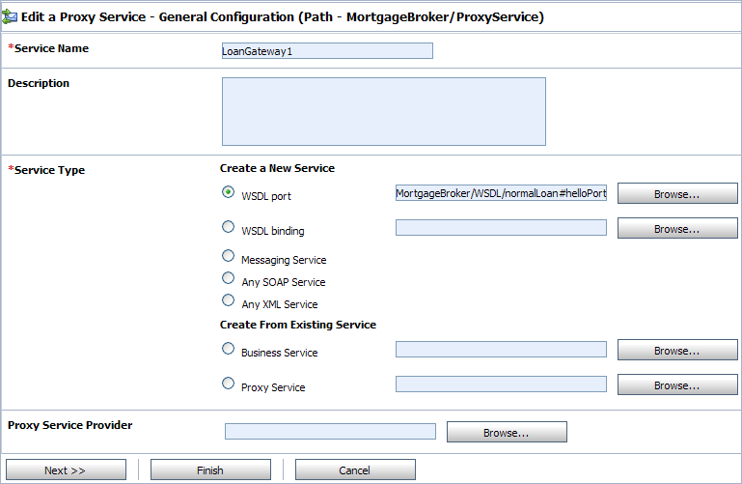The width and height of the screenshot is (742, 484).
Task: Select the Business Service radio button
Action: click(x=228, y=349)
